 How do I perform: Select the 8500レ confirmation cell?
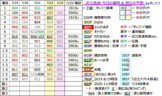click(x=74, y=55)
